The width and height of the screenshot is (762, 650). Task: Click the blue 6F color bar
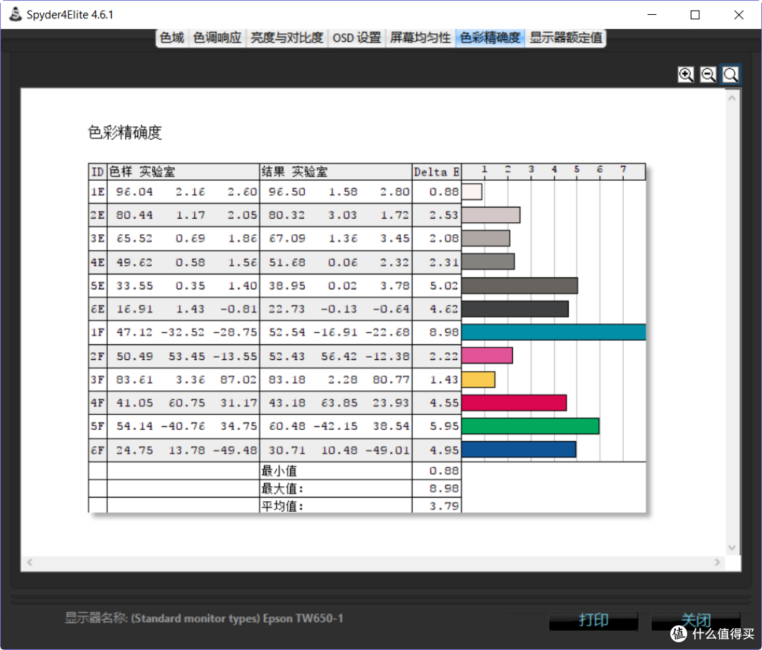tap(519, 450)
